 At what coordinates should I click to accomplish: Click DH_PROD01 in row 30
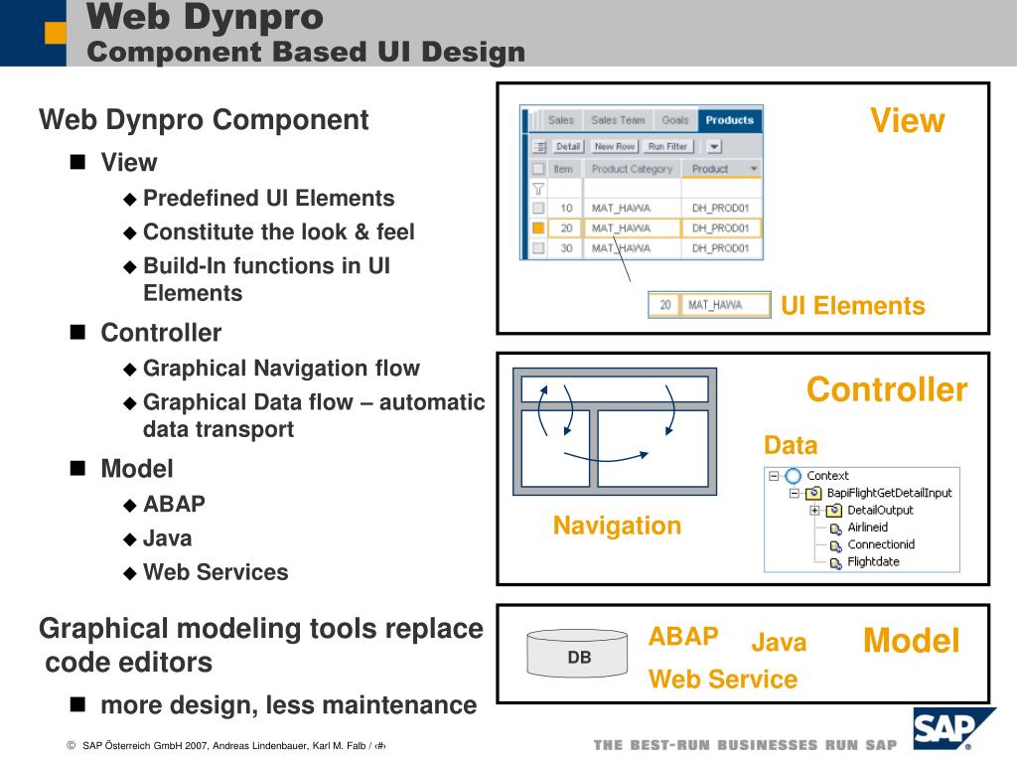pos(721,248)
